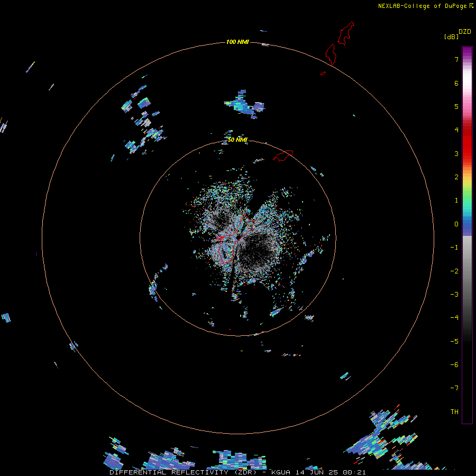
Task: Select the "DZD" product label above the color bar
Action: point(465,32)
